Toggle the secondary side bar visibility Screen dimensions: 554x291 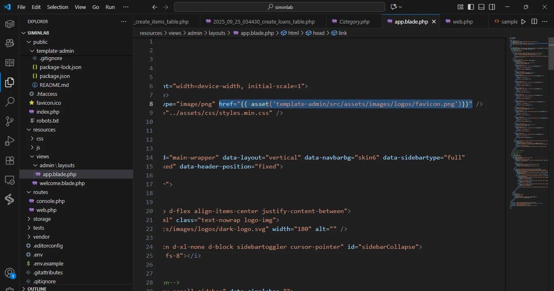coord(492,7)
